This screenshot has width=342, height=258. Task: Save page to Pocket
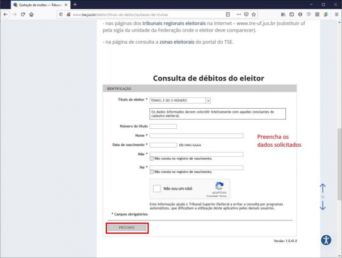[246, 14]
